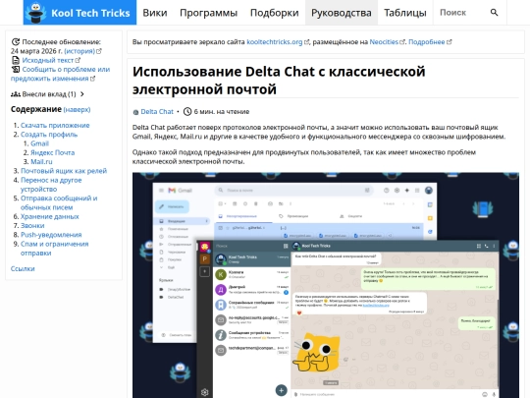Click the Delta Chat tag icon
The width and height of the screenshot is (530, 398).
click(x=135, y=112)
